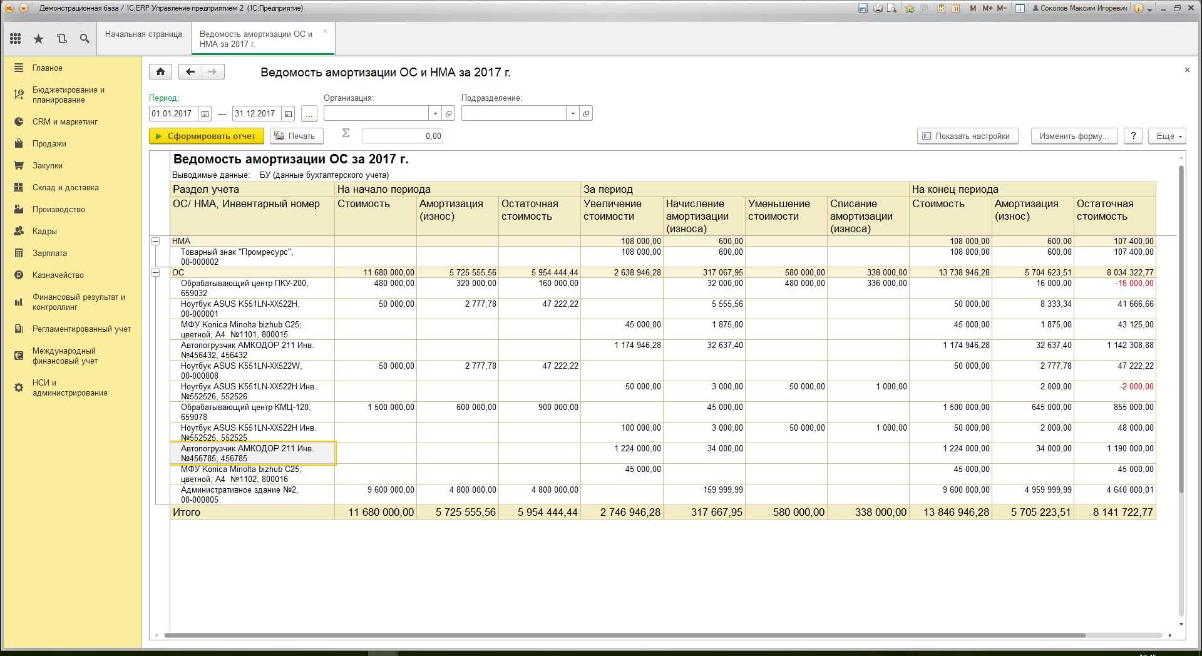Select row Административное здание №2

(x=662, y=495)
